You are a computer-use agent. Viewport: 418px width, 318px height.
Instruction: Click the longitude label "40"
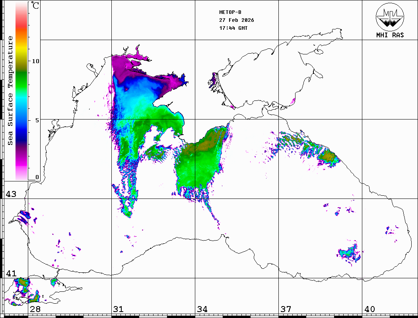coord(369,309)
